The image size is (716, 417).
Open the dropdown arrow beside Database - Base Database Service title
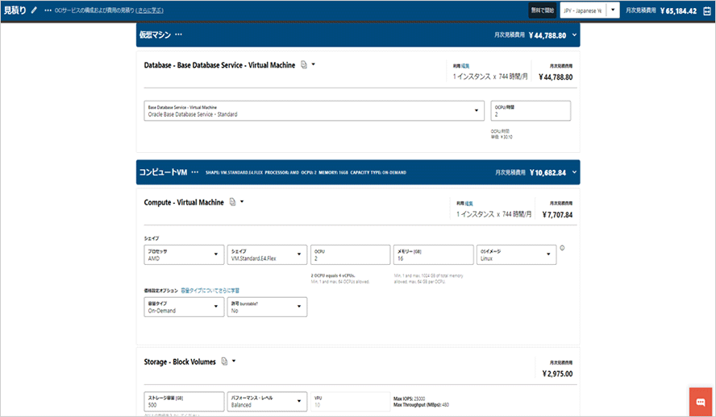(x=313, y=64)
